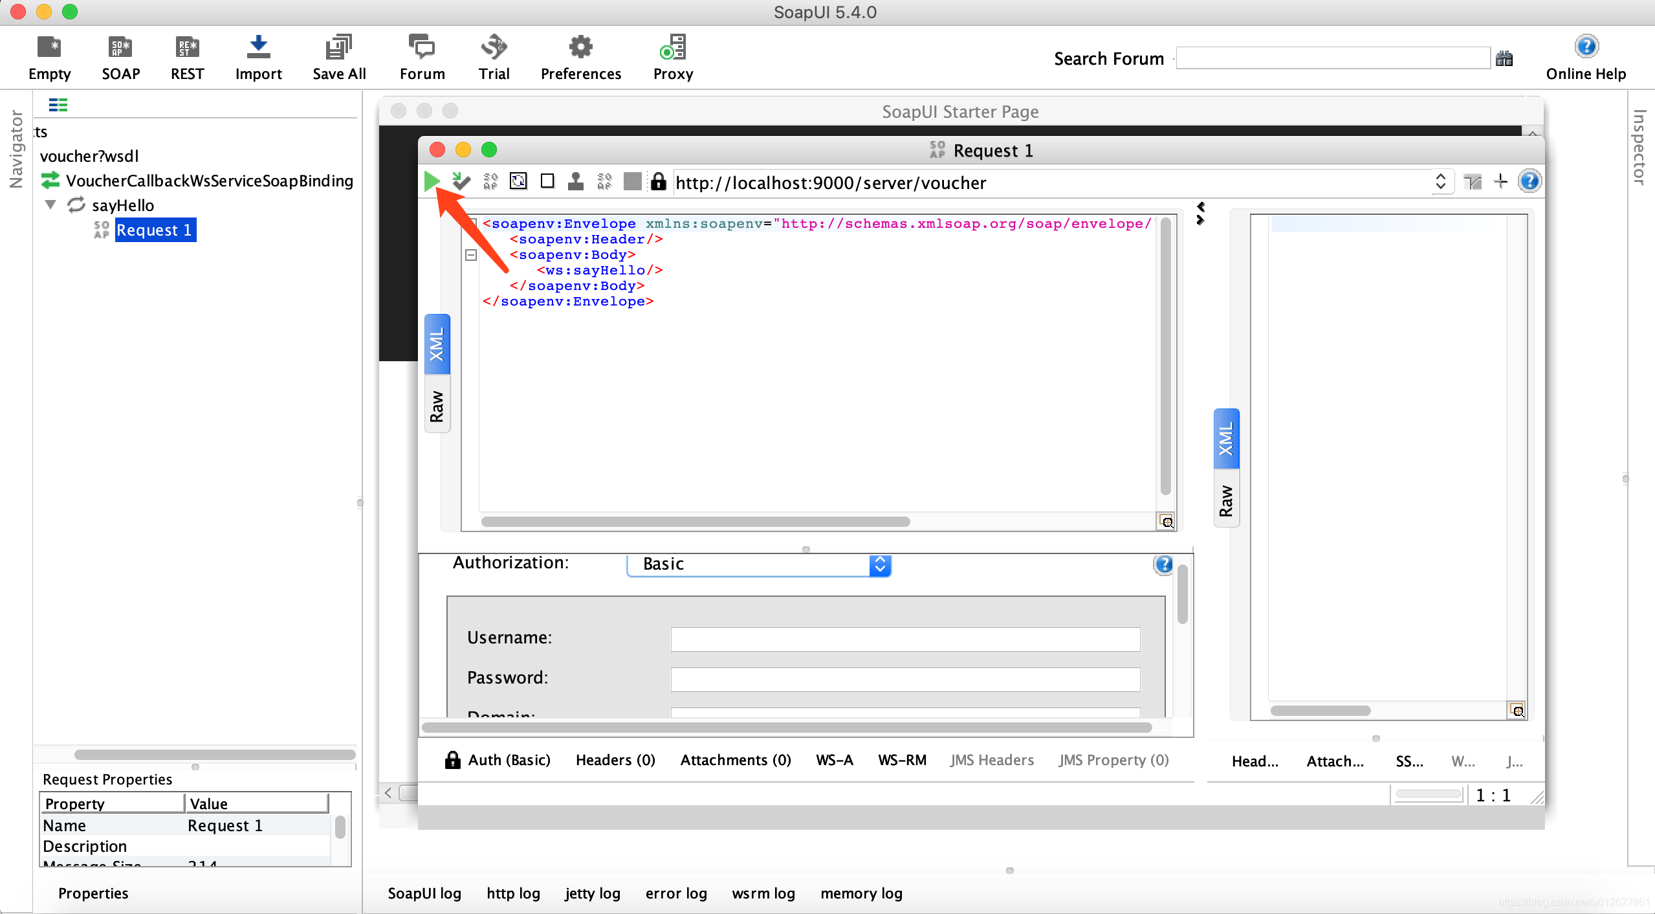The image size is (1655, 914).
Task: Toggle the WS-A tab option
Action: click(x=834, y=761)
